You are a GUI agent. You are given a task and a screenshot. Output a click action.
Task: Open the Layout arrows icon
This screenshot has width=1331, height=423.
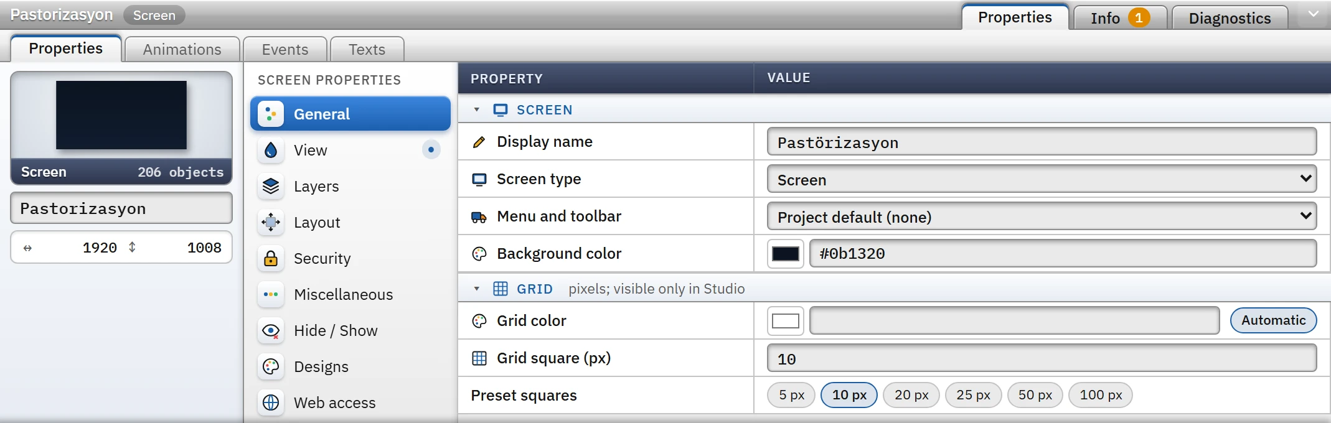coord(271,222)
